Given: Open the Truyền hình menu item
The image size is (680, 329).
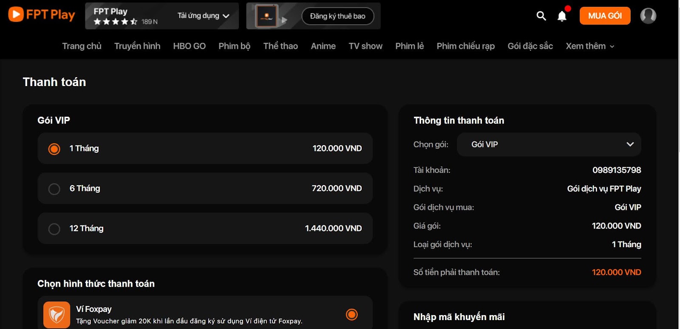Looking at the screenshot, I should tap(137, 46).
